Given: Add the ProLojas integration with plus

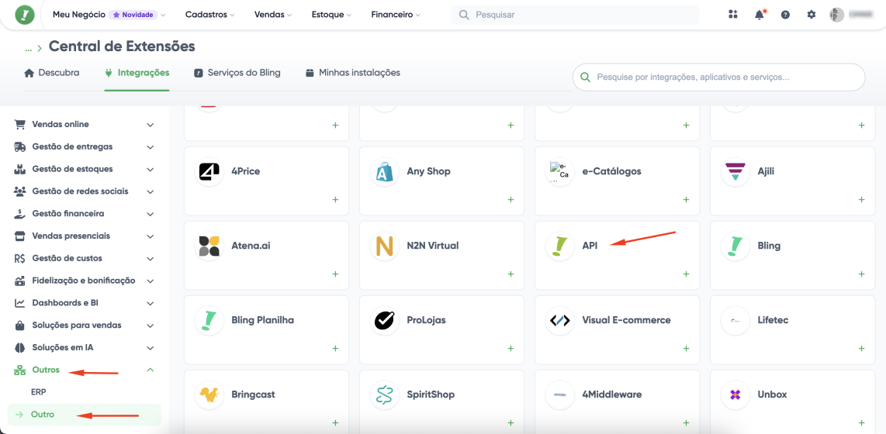Looking at the screenshot, I should [510, 348].
